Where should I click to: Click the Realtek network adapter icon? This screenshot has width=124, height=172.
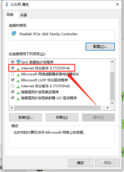(x=14, y=34)
